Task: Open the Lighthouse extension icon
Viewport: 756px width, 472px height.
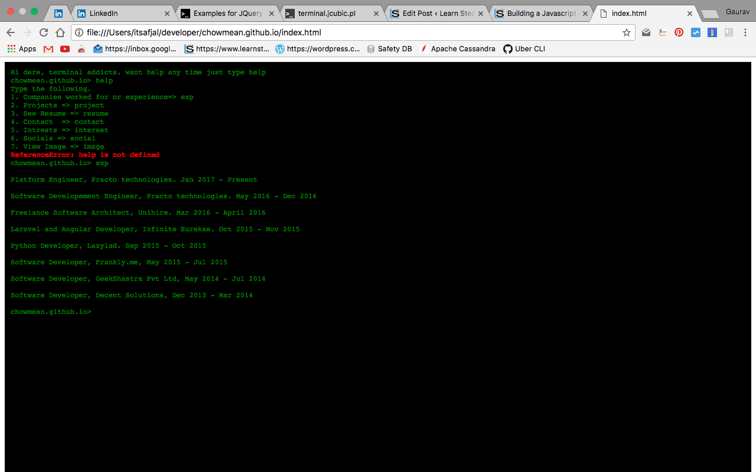Action: click(712, 32)
